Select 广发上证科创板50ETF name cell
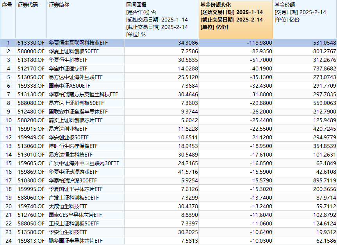This screenshot has width=337, height=245. 86,198
